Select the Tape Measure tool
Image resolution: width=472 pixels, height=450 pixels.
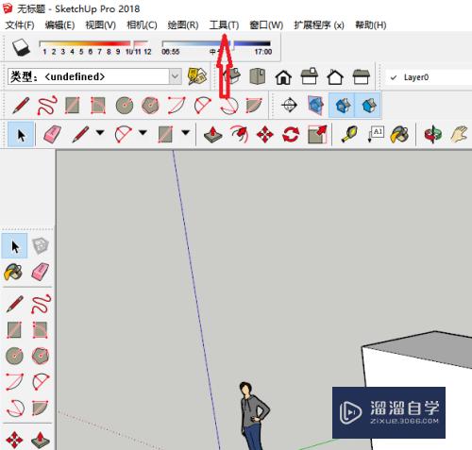(x=349, y=135)
